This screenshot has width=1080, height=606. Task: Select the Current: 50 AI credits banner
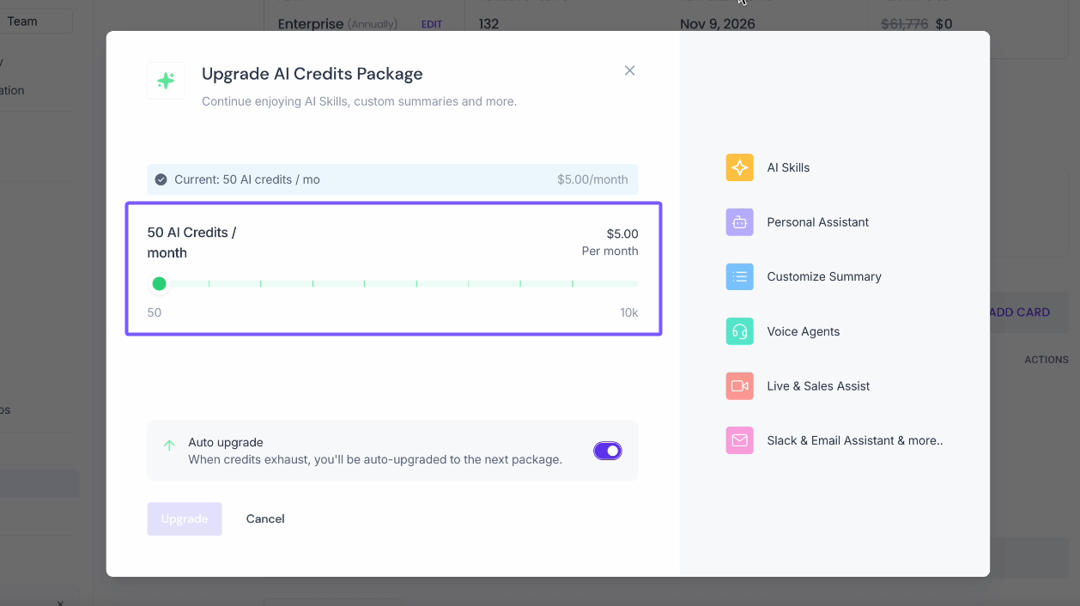[392, 179]
